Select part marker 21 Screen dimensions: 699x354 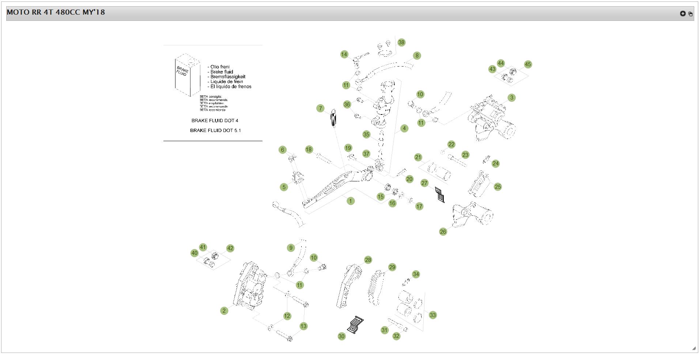[x=418, y=157]
